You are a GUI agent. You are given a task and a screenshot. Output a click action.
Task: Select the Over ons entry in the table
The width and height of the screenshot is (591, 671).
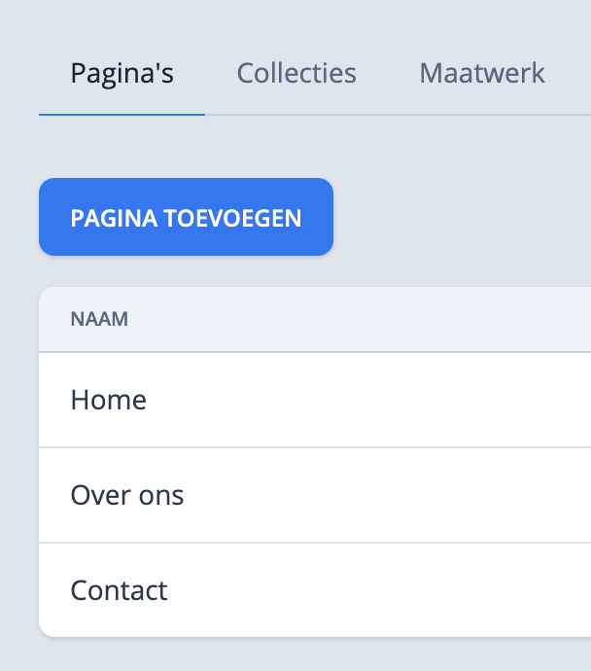point(127,495)
